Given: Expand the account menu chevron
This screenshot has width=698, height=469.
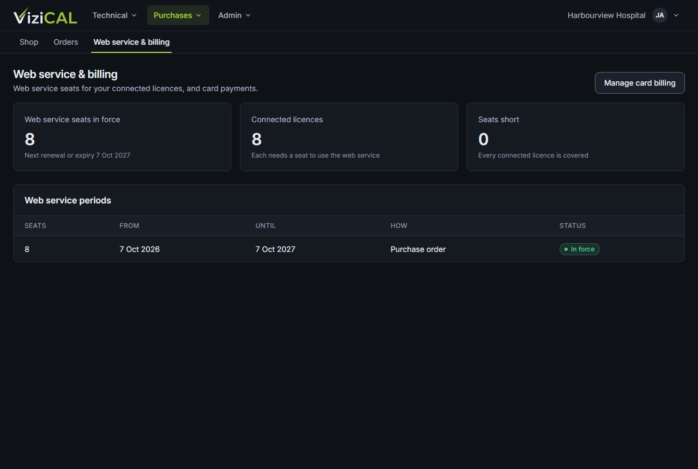Looking at the screenshot, I should [676, 15].
